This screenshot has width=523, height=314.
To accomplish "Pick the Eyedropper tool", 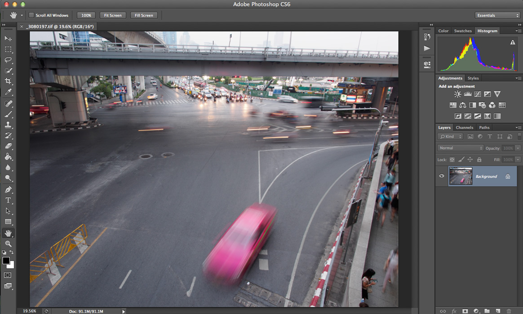I will [x=8, y=92].
